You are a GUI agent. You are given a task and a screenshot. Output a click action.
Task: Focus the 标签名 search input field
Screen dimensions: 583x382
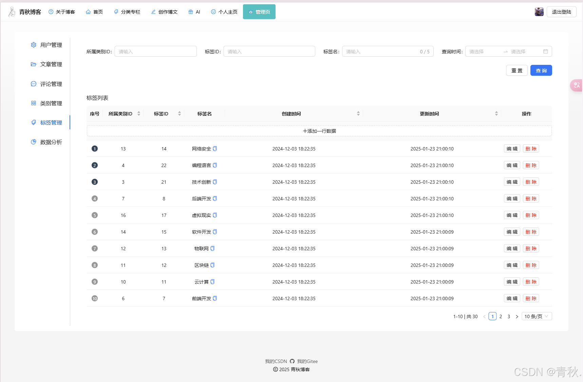tap(380, 52)
